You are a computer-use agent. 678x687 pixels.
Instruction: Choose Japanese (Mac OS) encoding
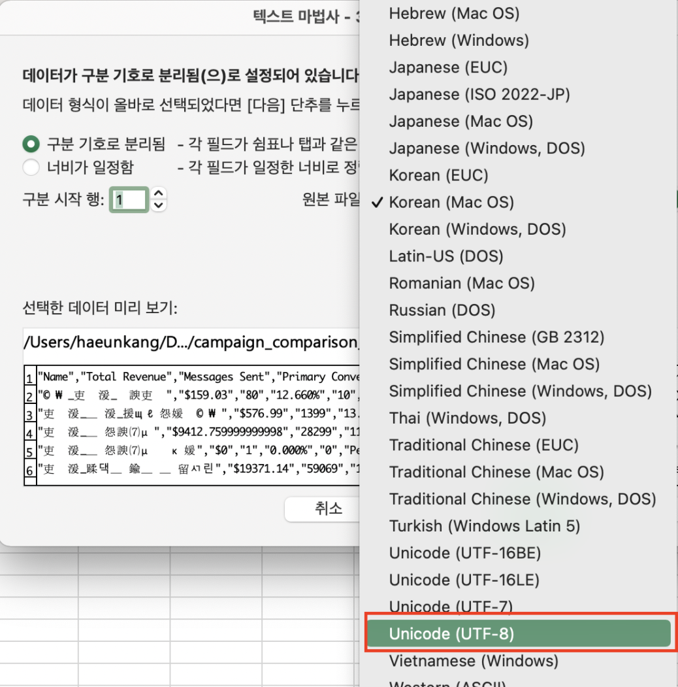518,122
